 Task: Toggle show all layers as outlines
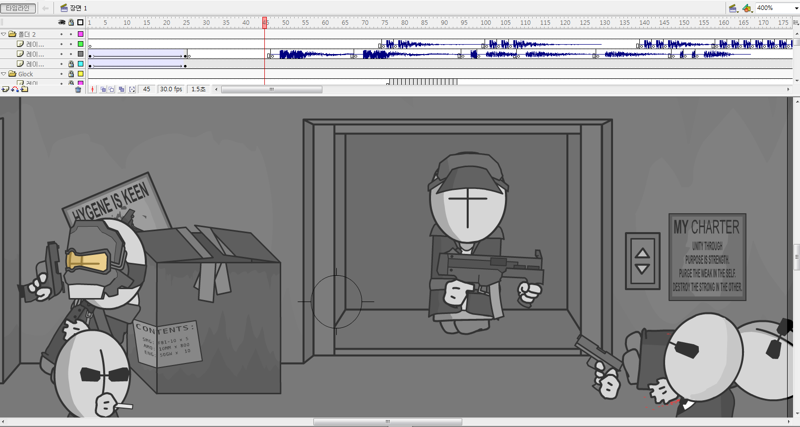[x=80, y=22]
